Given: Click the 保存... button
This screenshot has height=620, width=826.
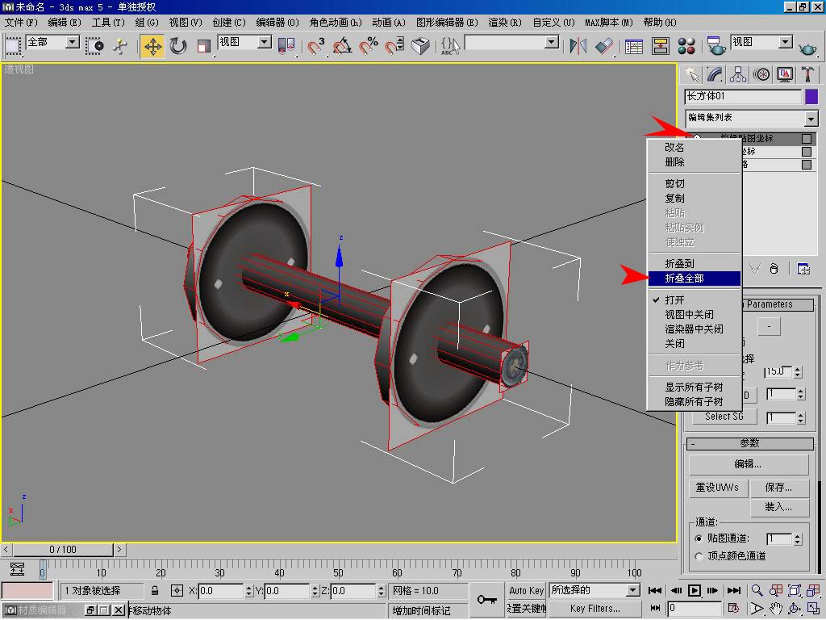Looking at the screenshot, I should [x=779, y=488].
